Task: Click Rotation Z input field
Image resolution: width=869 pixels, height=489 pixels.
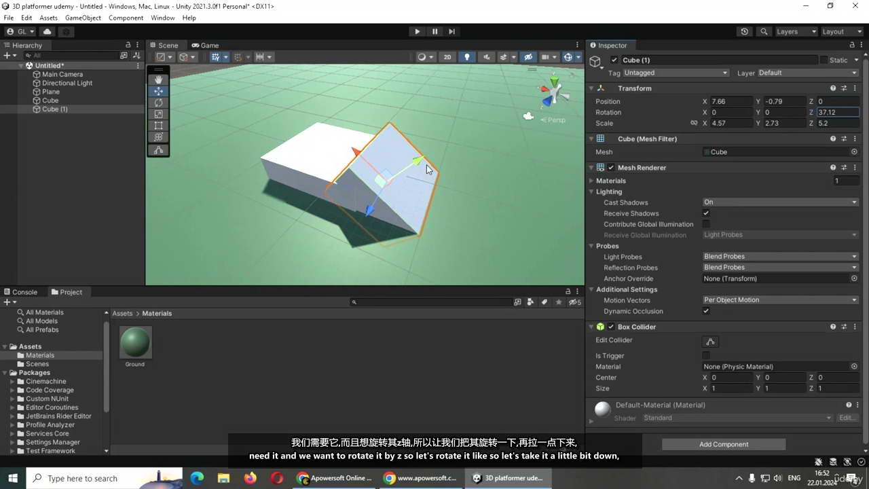Action: (838, 113)
